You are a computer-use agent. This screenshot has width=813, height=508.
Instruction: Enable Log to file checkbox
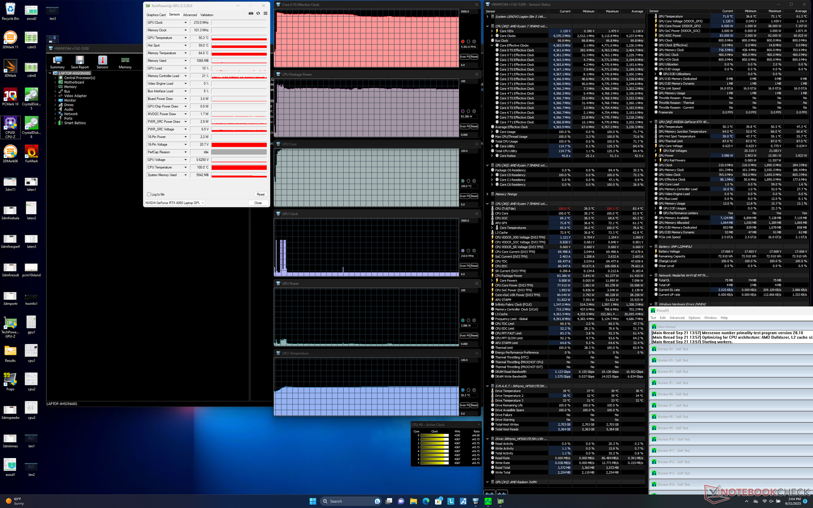149,194
